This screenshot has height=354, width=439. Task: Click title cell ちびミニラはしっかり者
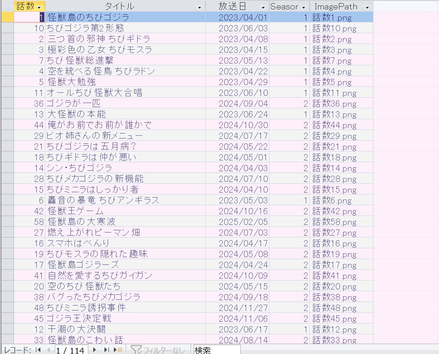pos(125,190)
